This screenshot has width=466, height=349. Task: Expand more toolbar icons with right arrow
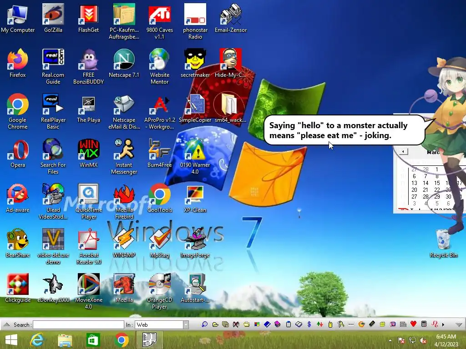point(443,324)
